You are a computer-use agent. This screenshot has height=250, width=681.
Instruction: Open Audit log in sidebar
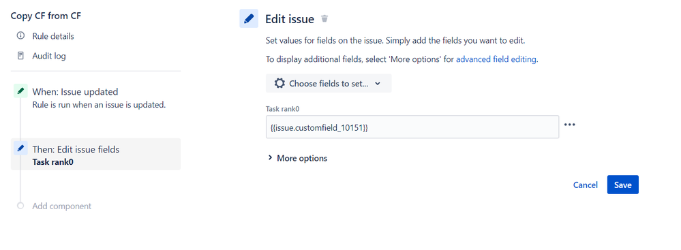[49, 56]
